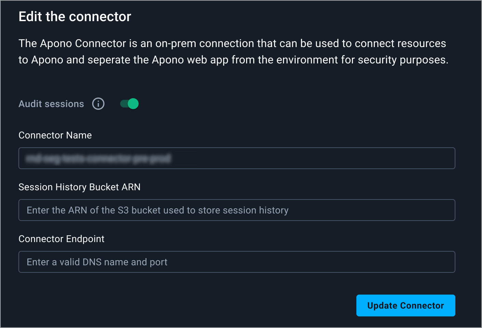Click the "Audit sessions" label text

[51, 104]
